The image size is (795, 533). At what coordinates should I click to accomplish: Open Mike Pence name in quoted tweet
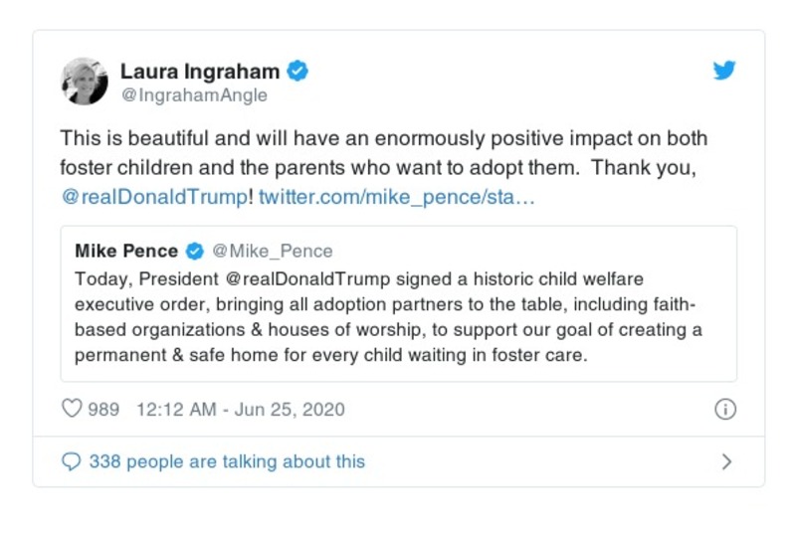pos(126,251)
